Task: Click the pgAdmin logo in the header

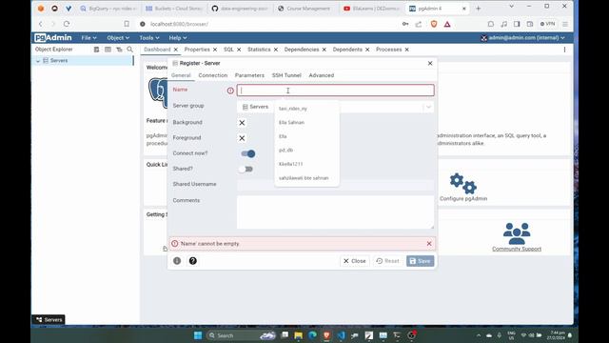Action: (53, 38)
